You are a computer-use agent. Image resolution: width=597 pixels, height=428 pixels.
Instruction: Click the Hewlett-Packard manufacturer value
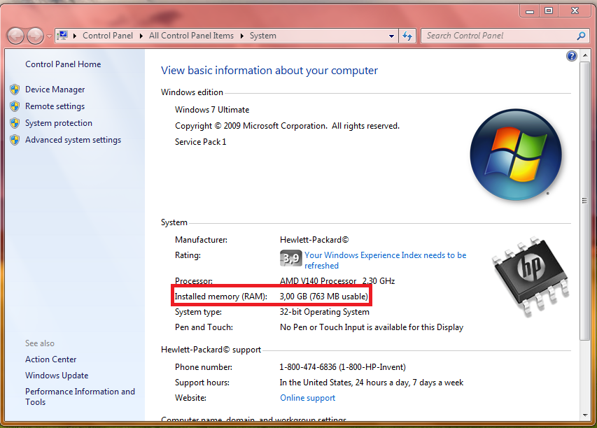pyautogui.click(x=314, y=240)
